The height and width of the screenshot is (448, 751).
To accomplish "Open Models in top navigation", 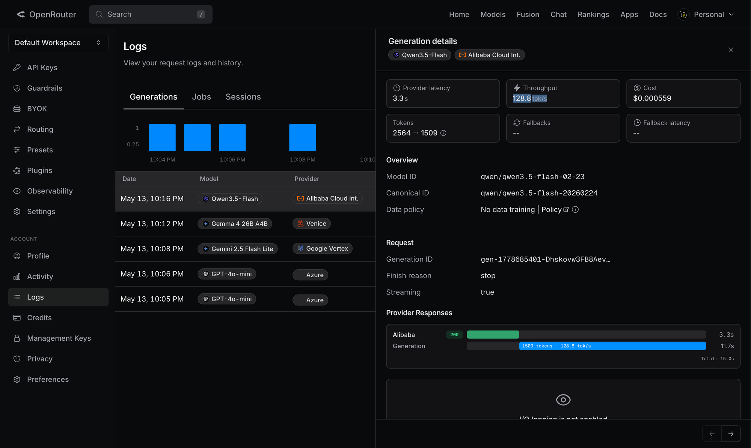I will click(x=493, y=14).
